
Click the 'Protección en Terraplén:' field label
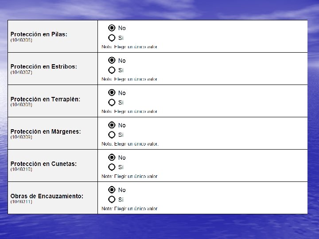[45, 99]
